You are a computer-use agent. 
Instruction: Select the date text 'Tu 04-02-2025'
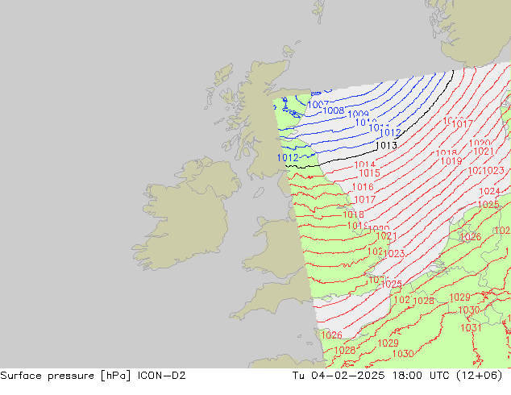coord(339,376)
